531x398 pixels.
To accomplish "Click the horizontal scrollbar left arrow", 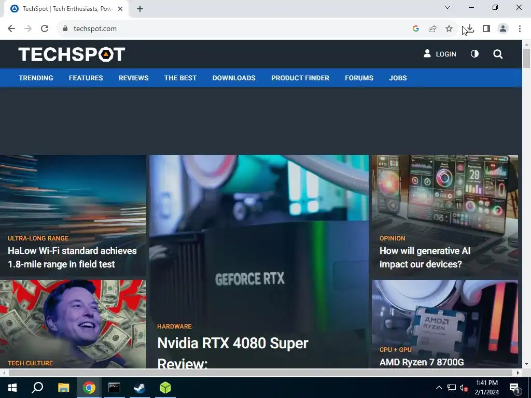I will click(4, 373).
